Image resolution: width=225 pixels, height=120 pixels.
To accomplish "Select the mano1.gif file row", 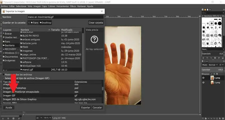I will tap(51, 70).
